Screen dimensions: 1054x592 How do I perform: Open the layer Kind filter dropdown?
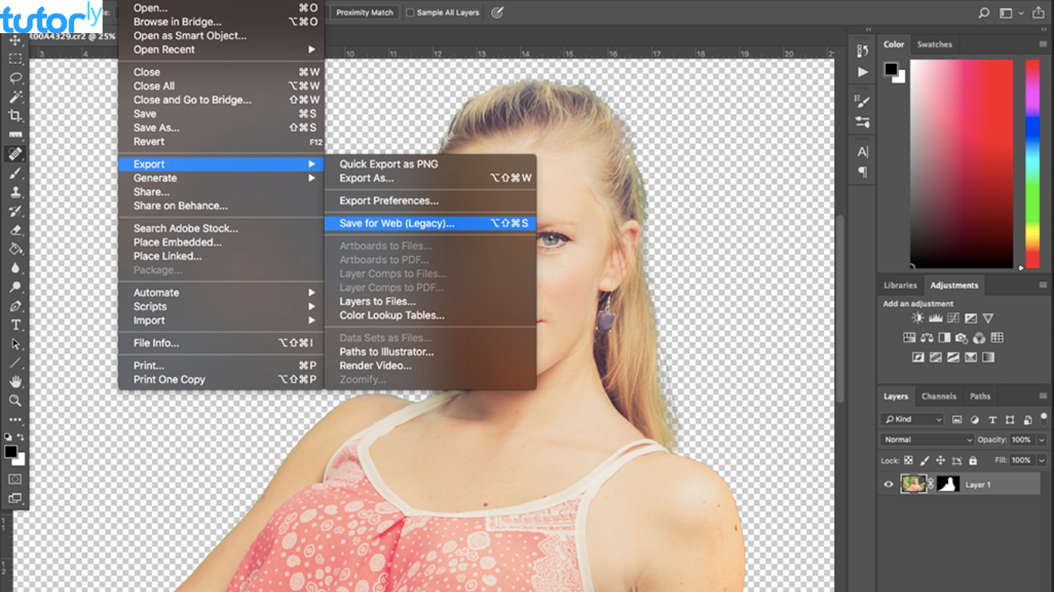[913, 419]
